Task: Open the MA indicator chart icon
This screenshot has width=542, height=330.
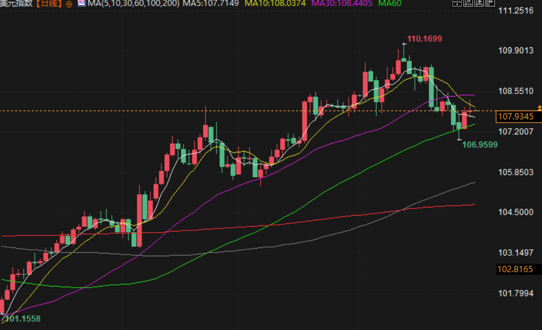Action: tap(82, 3)
